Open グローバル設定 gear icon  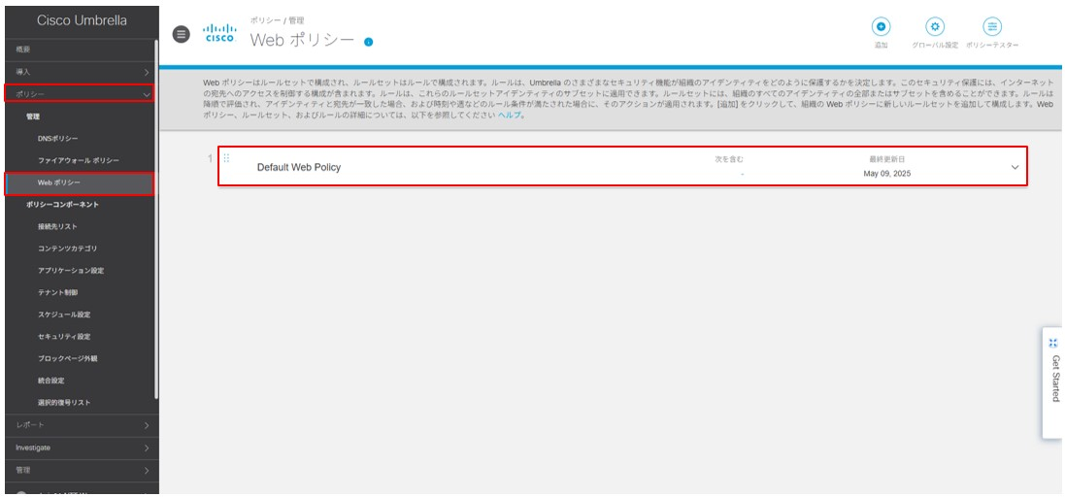[x=935, y=26]
